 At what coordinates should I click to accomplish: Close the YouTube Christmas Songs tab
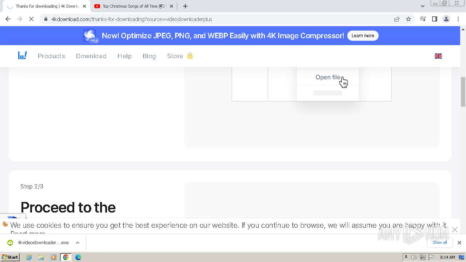171,6
